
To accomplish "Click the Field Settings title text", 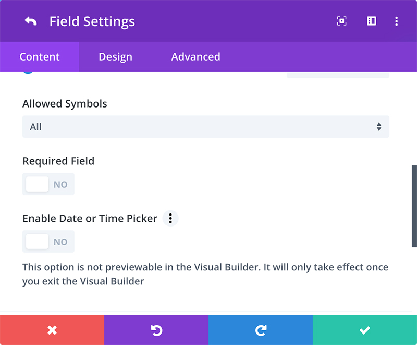I will coord(92,22).
